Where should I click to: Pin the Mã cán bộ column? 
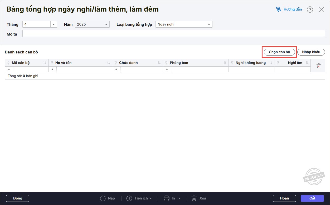pyautogui.click(x=9, y=63)
